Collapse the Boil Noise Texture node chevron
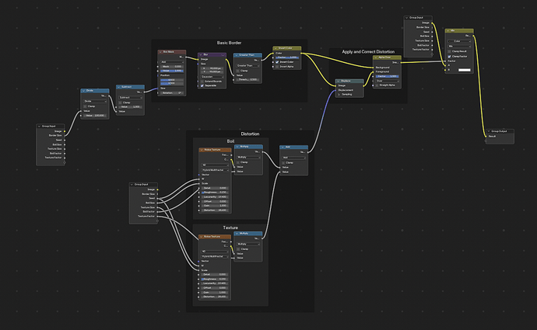This screenshot has height=330, width=537. (x=202, y=150)
